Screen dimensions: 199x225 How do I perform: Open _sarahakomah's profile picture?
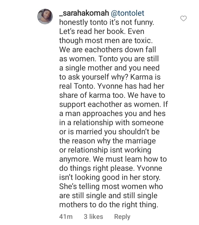pyautogui.click(x=45, y=16)
